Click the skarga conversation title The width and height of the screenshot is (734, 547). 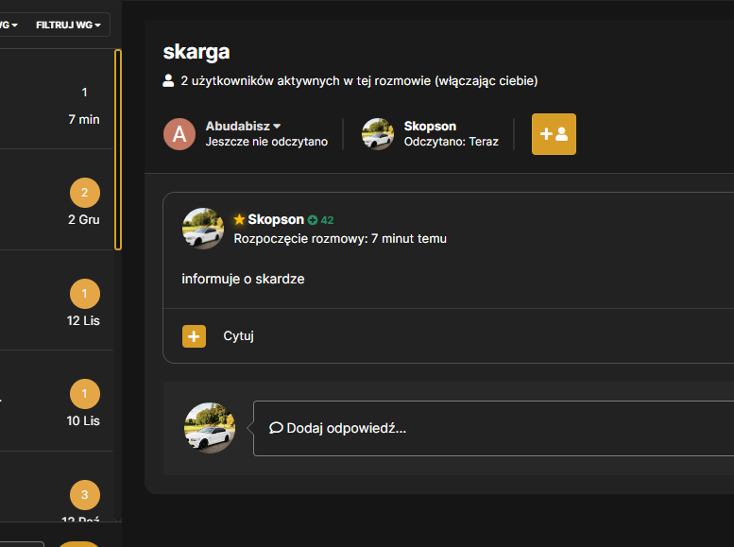(x=196, y=52)
